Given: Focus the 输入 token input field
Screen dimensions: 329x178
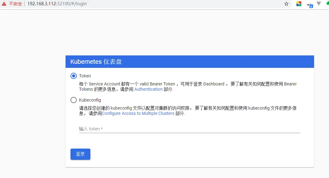Looking at the screenshot, I should pos(190,129).
